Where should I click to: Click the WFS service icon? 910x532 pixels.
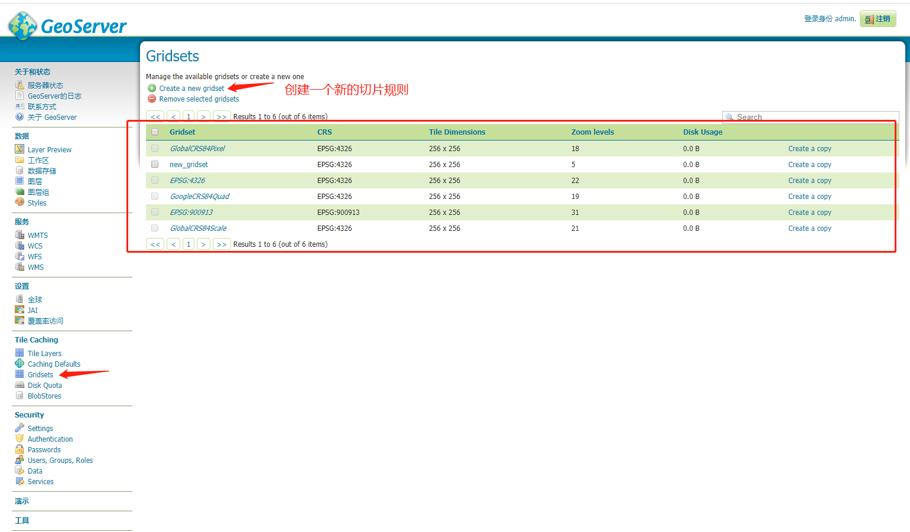tap(19, 256)
